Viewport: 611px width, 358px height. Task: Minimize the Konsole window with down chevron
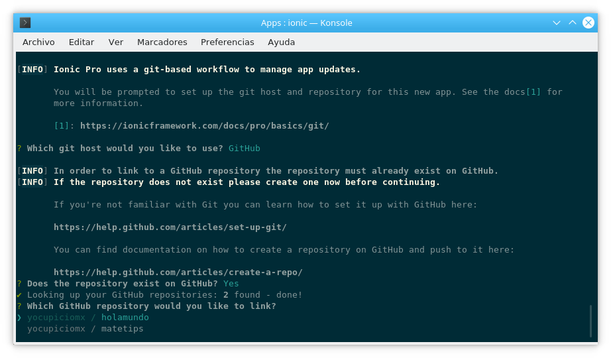(x=557, y=23)
